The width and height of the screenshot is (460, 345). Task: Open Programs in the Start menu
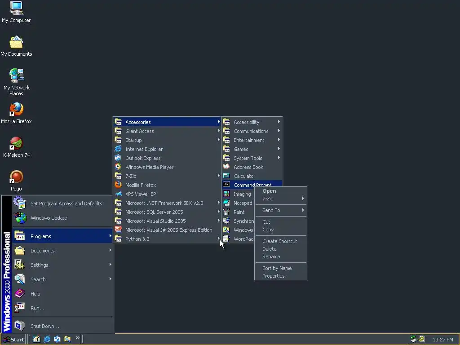[62, 236]
